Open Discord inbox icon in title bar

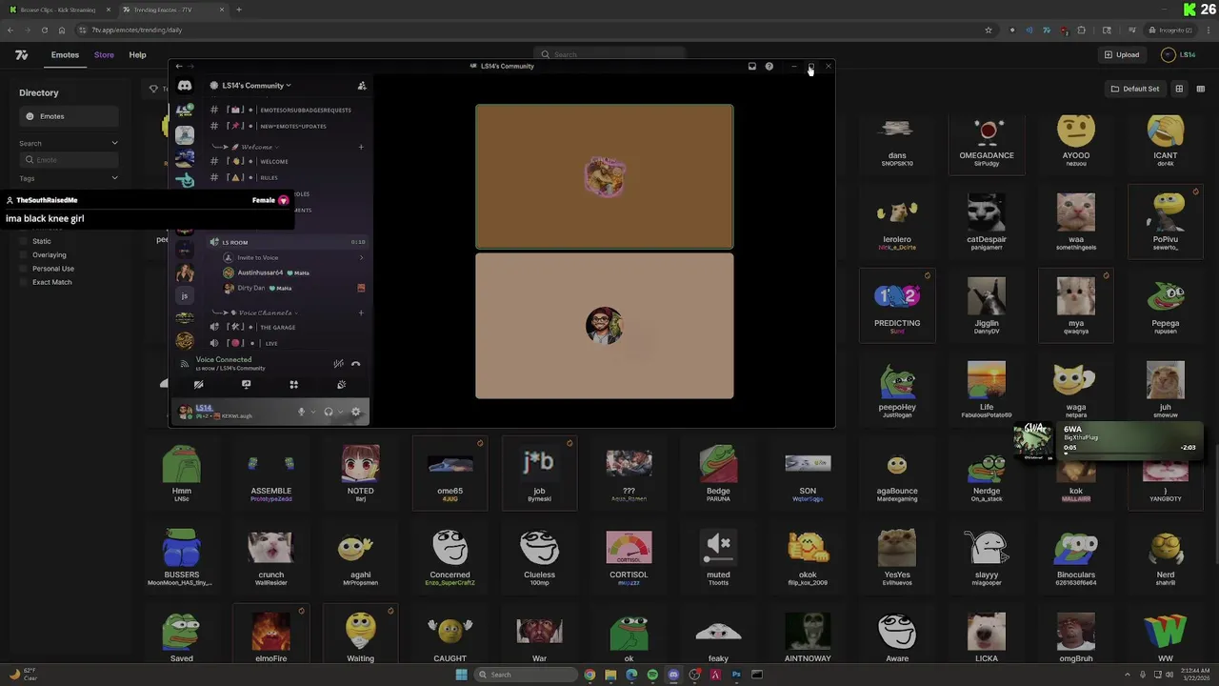(751, 66)
